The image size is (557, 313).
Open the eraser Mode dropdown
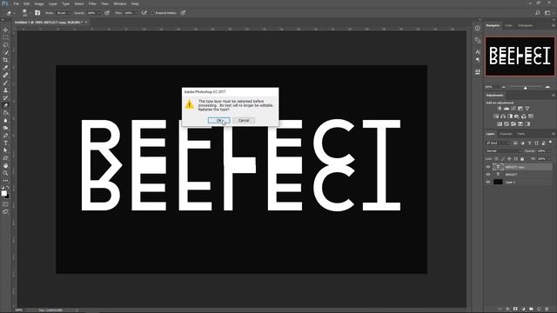click(x=63, y=13)
